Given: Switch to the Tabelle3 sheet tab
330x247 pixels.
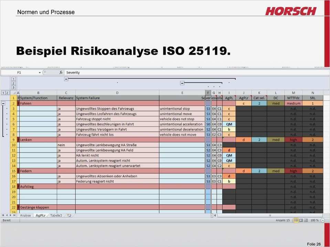Looking at the screenshot, I should [56, 215].
